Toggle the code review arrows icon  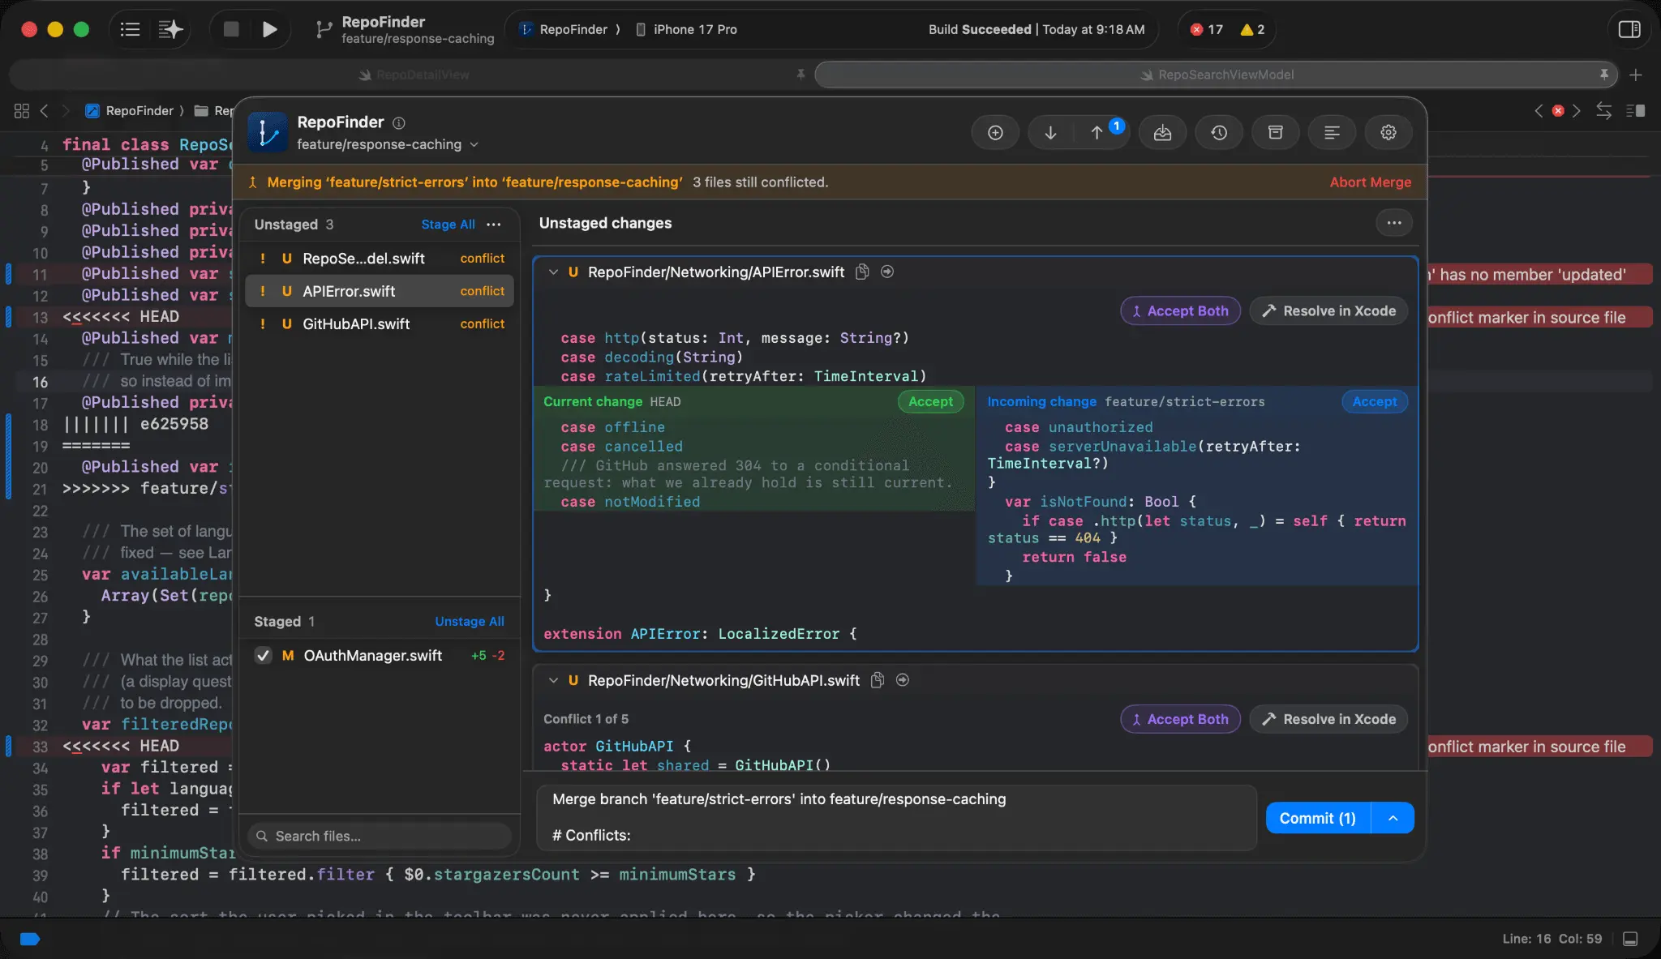[1603, 110]
